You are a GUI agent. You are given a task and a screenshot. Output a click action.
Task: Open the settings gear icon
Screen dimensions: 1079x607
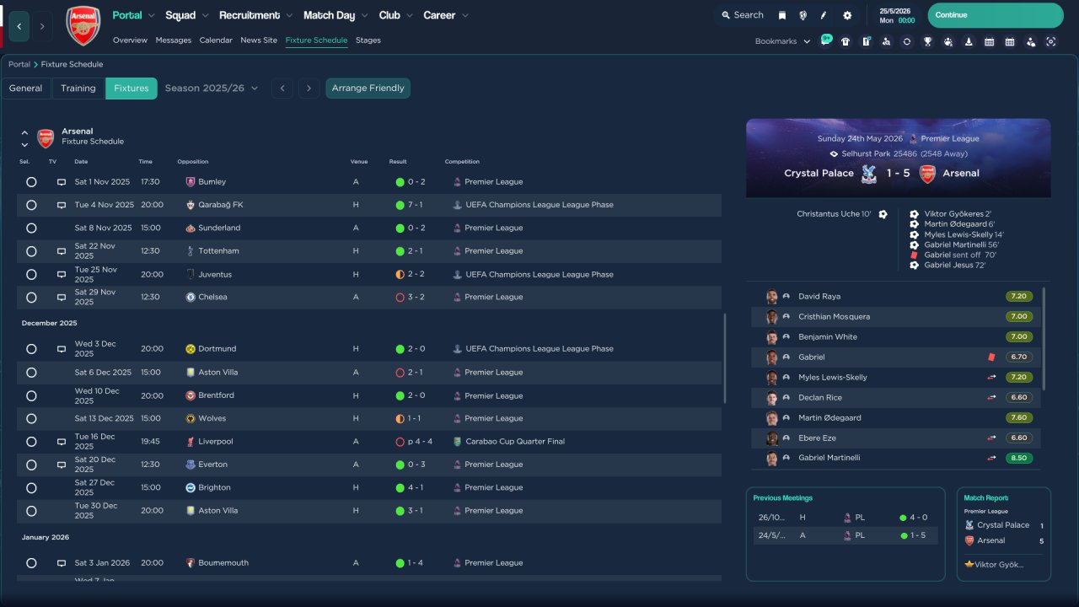pyautogui.click(x=847, y=15)
